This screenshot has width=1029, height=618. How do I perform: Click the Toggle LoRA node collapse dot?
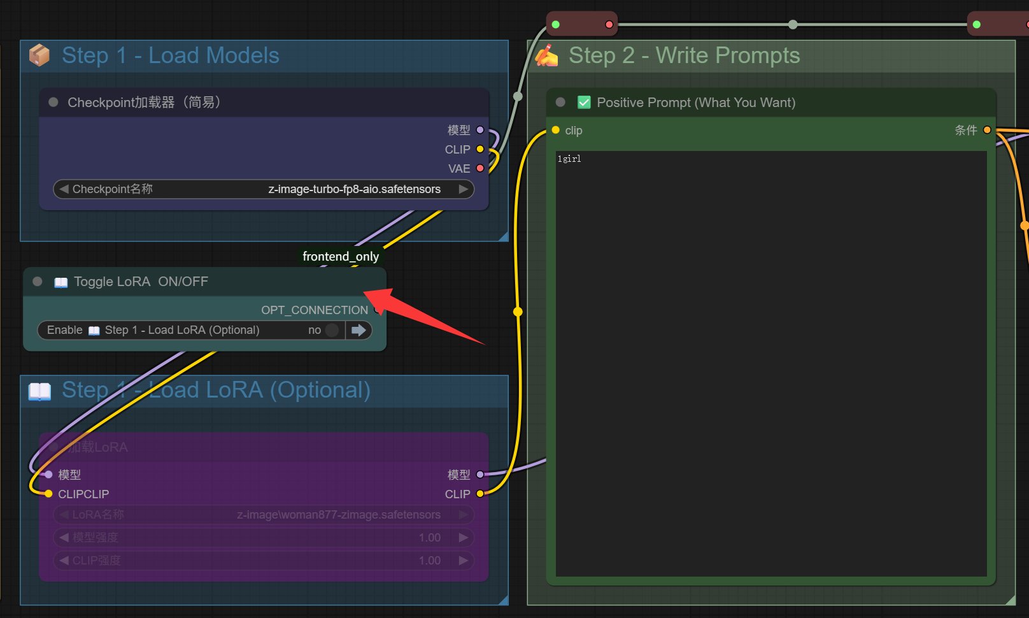pos(38,282)
